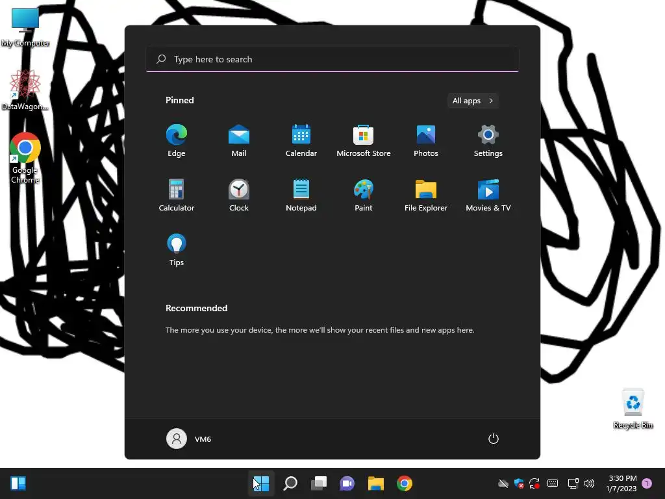Open the VM6 user account menu
The height and width of the screenshot is (499, 665).
(189, 439)
